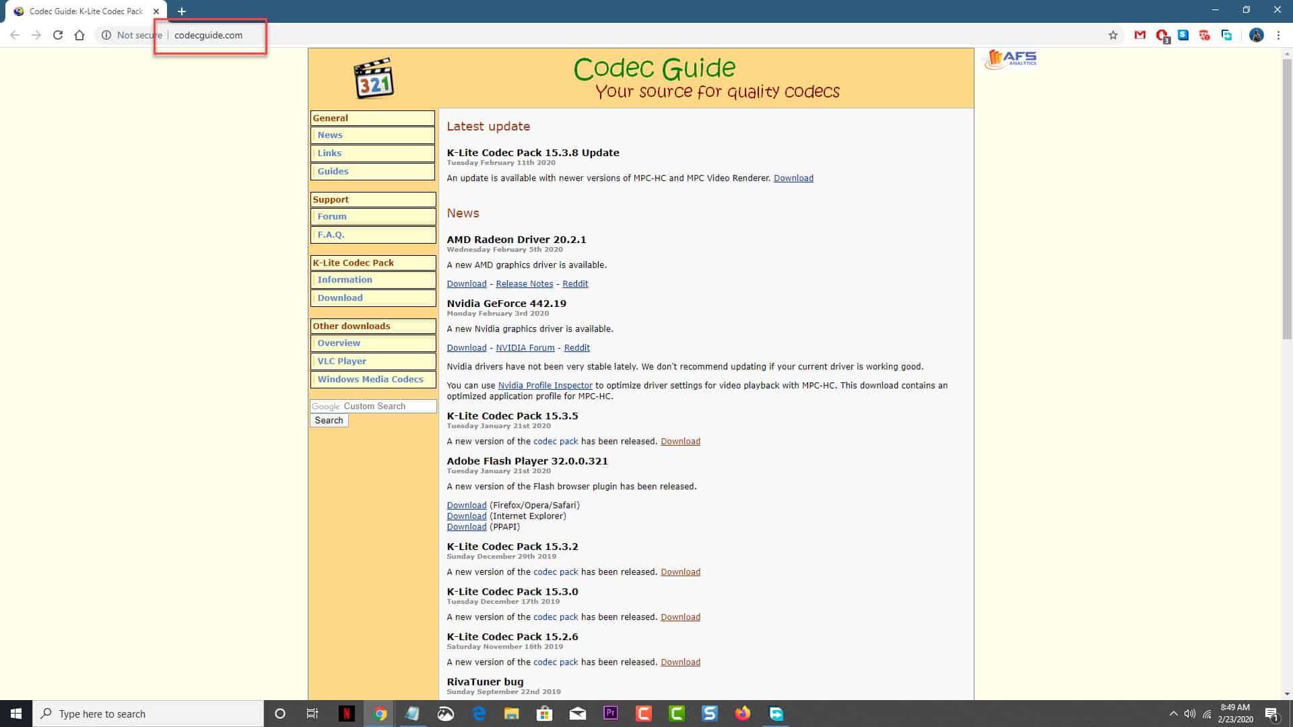The height and width of the screenshot is (727, 1293).
Task: Open the Nvidia Profile Inspector link
Action: [x=545, y=386]
